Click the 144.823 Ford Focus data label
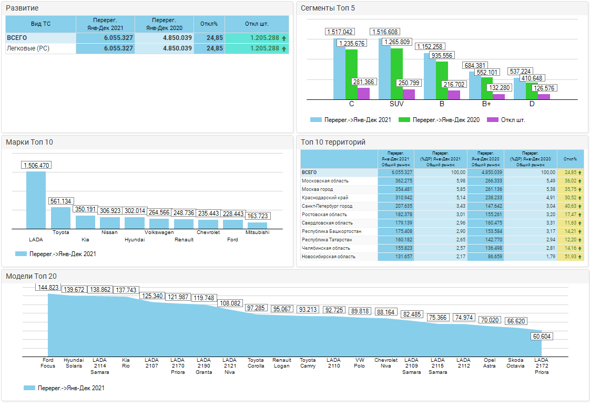 pos(48,287)
